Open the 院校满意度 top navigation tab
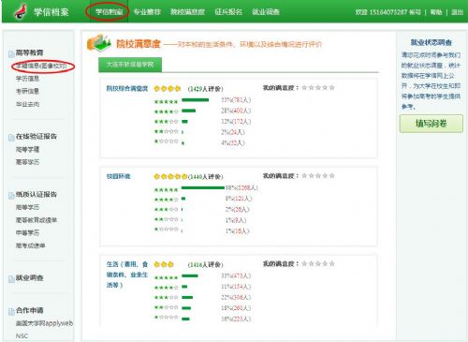Image resolution: width=468 pixels, height=342 pixels. (x=187, y=12)
